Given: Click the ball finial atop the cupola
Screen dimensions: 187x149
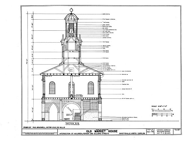Looking at the screenshot, I should click(x=71, y=10).
